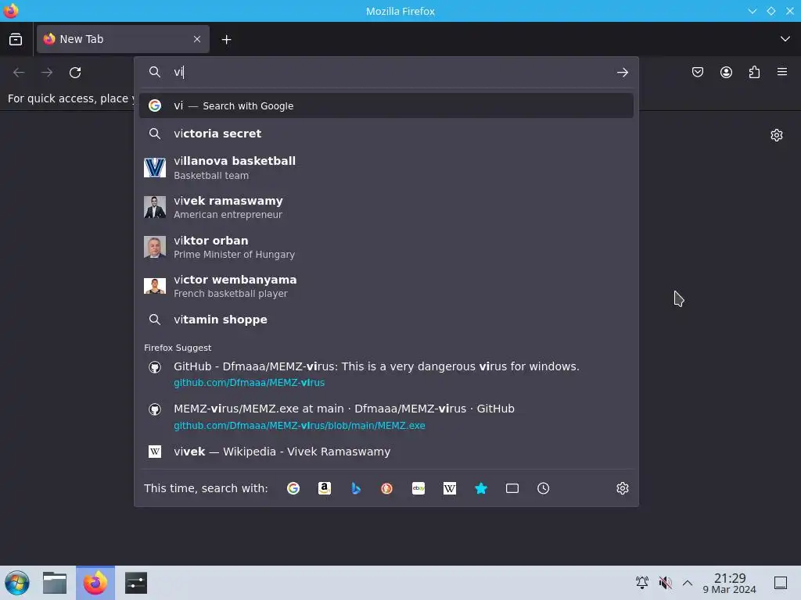Open a new tab with plus button

tap(226, 39)
